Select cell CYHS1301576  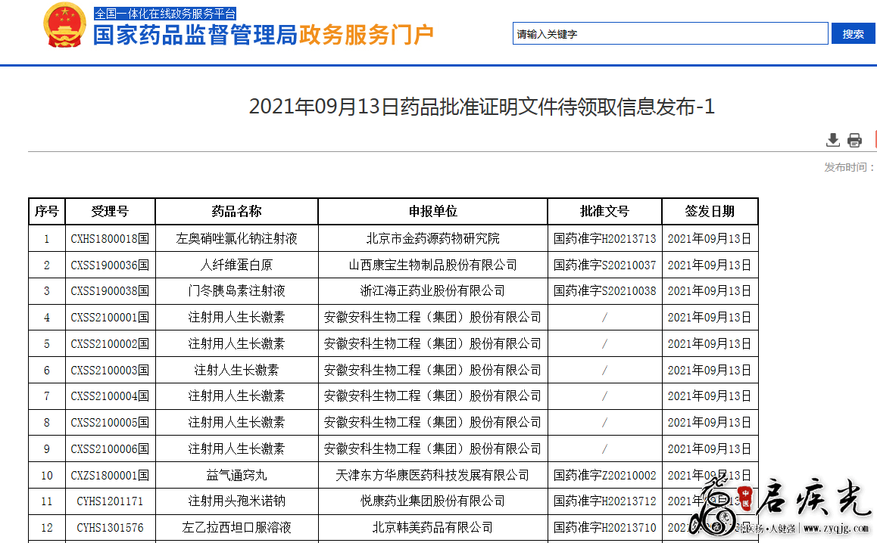point(110,528)
